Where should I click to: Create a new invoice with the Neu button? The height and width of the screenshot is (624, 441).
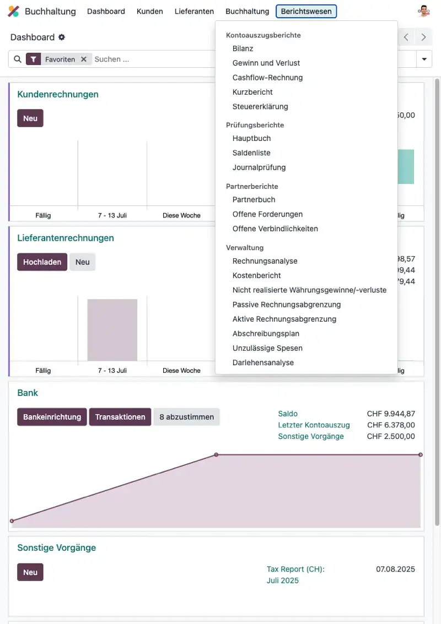30,118
